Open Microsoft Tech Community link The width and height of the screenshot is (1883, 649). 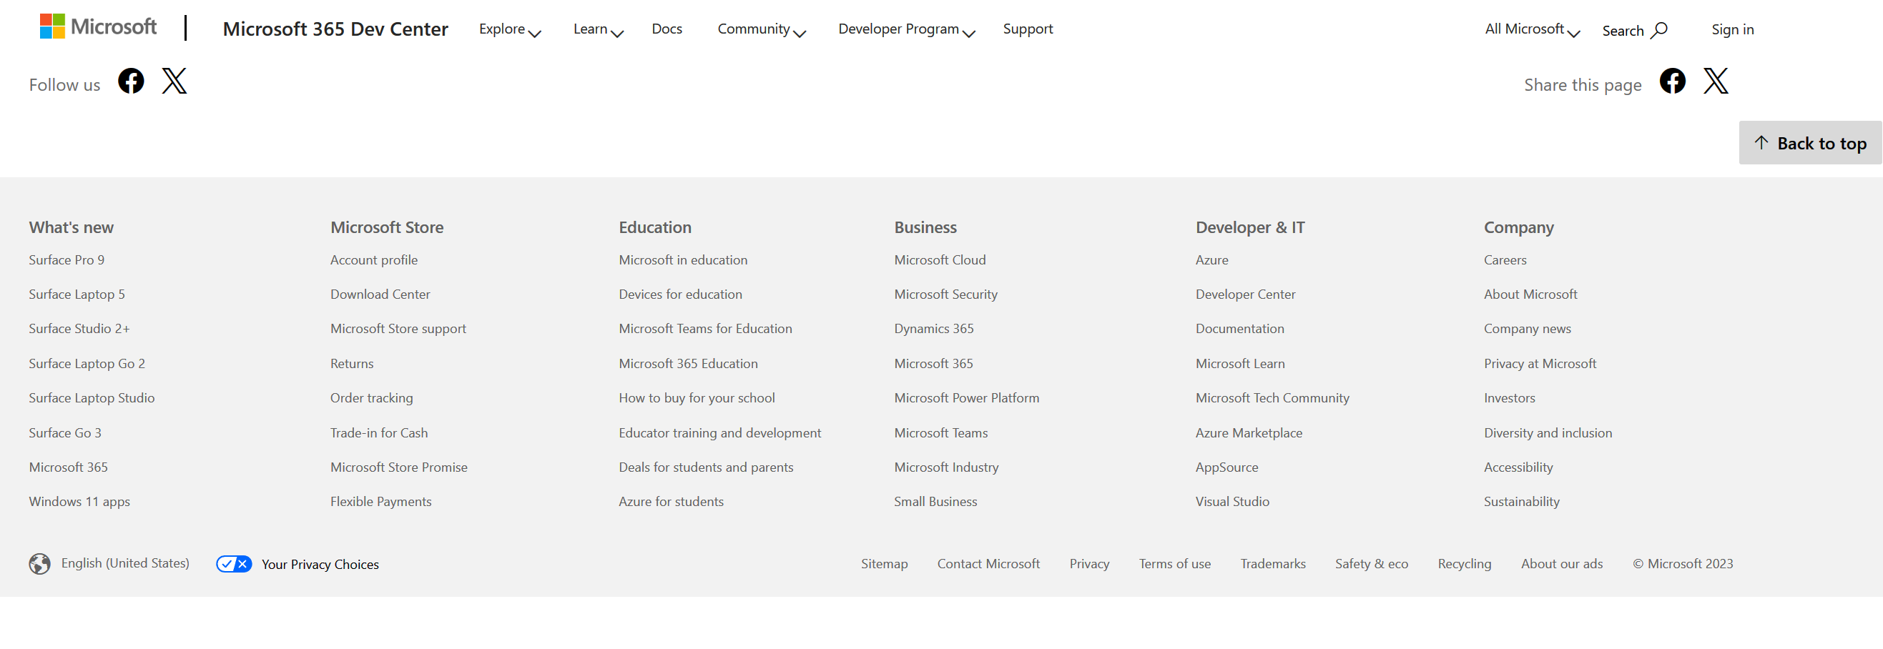point(1272,397)
